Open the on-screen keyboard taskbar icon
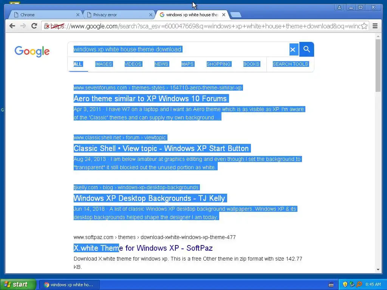 [331, 285]
